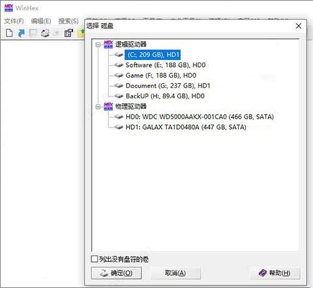Select HD1: GALAX TA1D0480A physical drive
Viewport: 313px width, 288px height.
click(x=186, y=127)
